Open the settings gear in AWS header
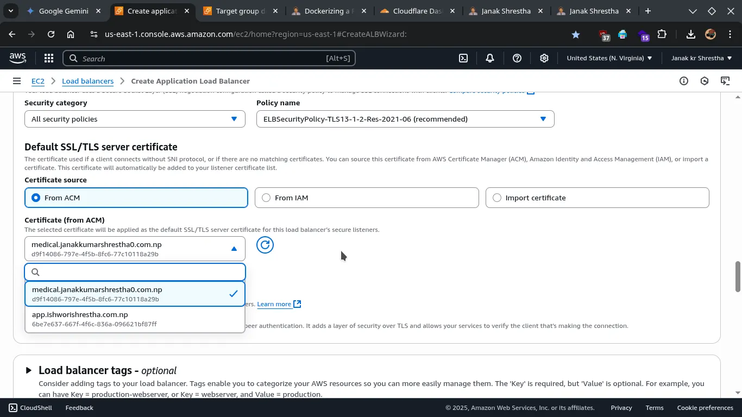Viewport: 742px width, 417px height. (x=544, y=59)
